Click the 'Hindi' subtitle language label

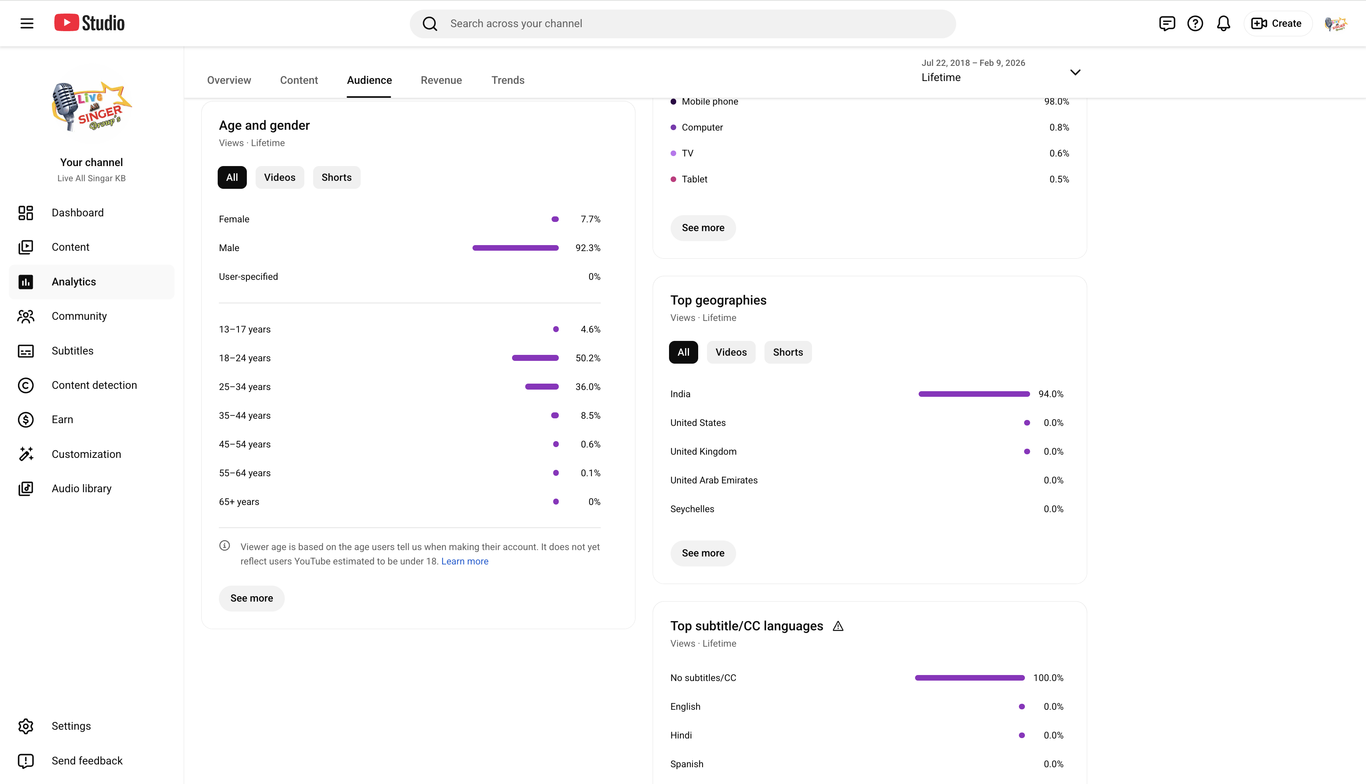point(681,736)
